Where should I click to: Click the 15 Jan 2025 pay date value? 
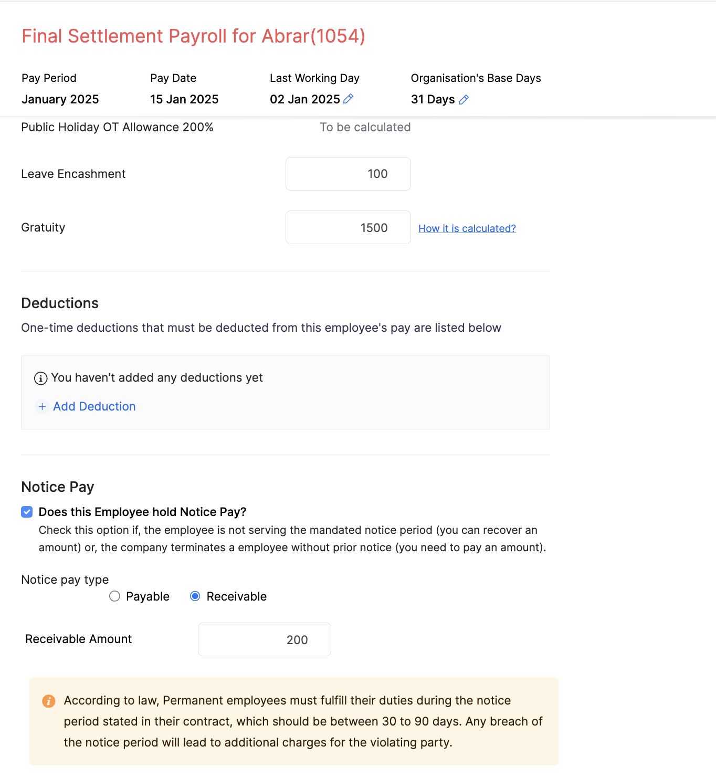[x=184, y=99]
